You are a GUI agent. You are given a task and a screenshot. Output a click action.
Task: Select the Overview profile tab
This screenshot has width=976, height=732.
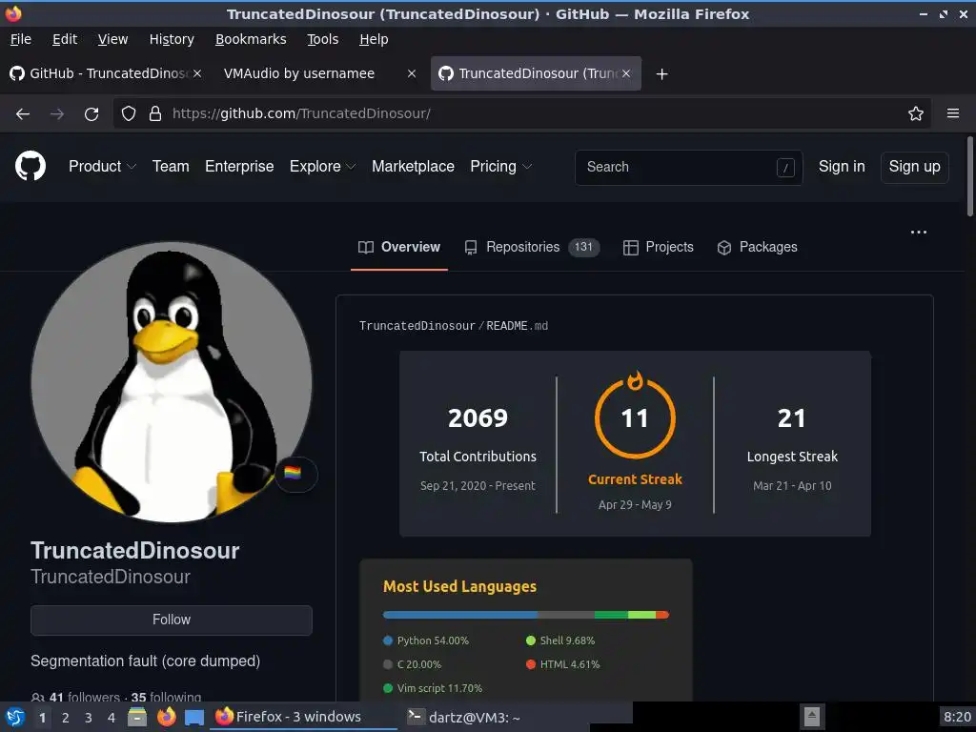point(399,247)
